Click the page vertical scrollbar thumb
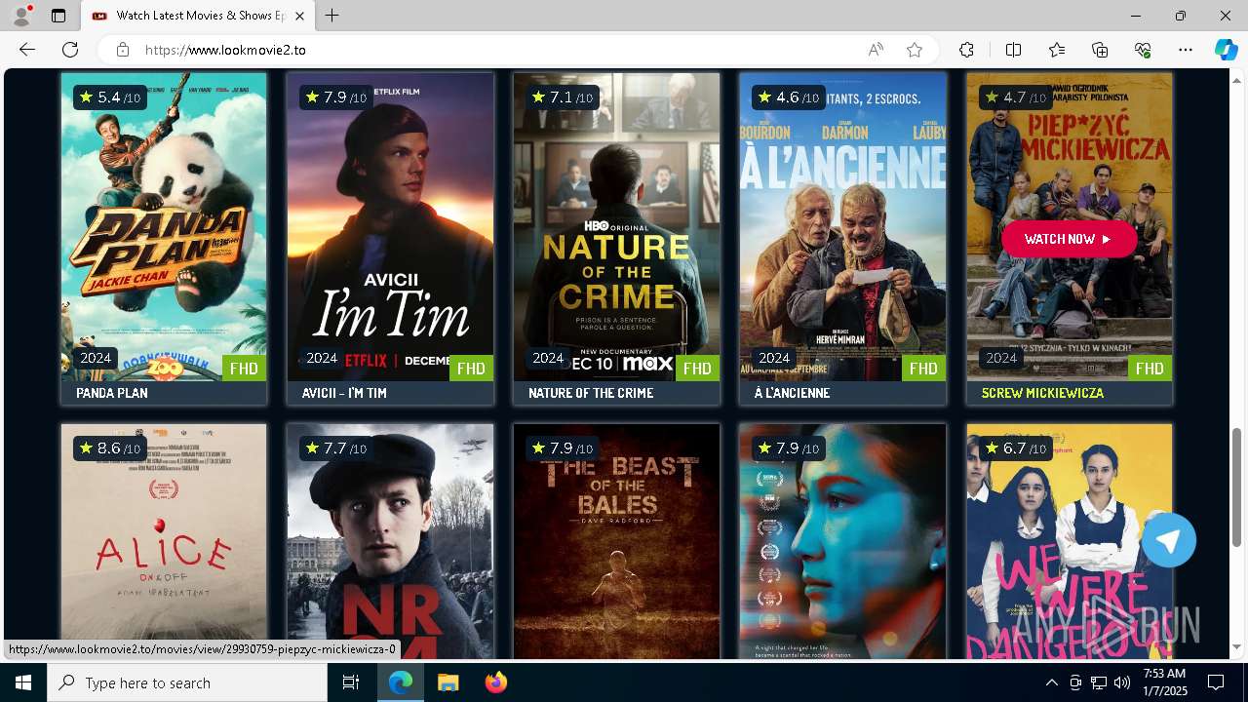Image resolution: width=1248 pixels, height=702 pixels. point(1237,487)
